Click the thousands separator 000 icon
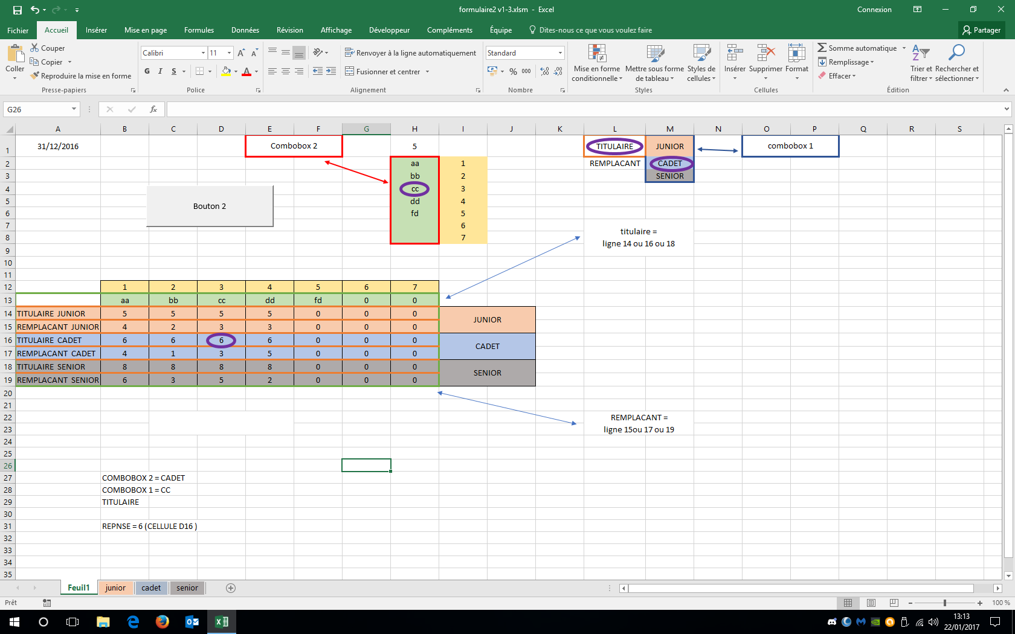1015x634 pixels. click(x=526, y=71)
